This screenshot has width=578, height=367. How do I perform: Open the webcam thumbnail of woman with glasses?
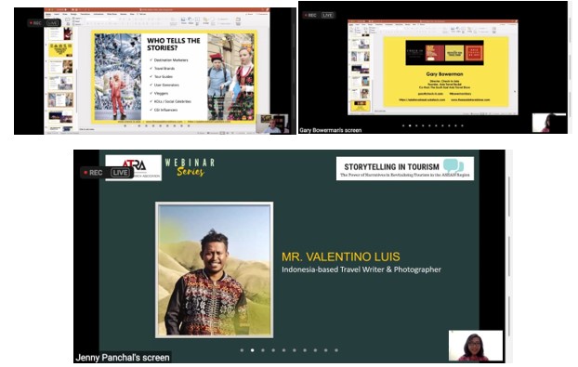pyautogui.click(x=476, y=346)
